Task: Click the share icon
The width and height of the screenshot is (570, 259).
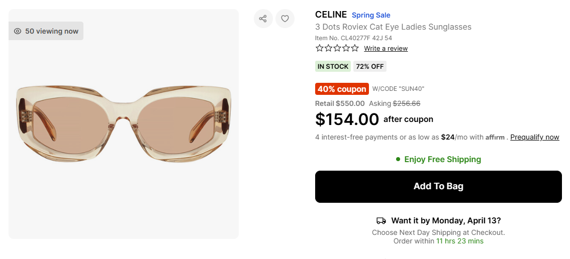Action: (263, 19)
